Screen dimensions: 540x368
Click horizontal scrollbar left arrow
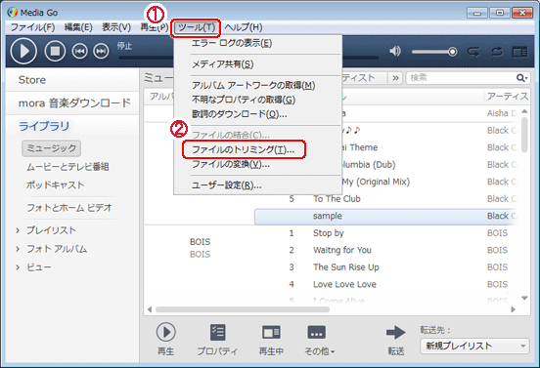click(150, 309)
